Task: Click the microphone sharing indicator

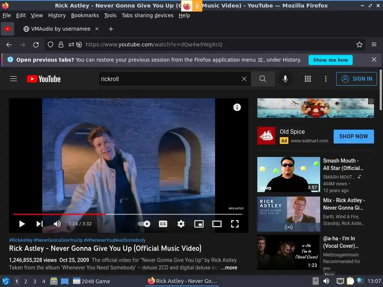Action: [x=197, y=6]
